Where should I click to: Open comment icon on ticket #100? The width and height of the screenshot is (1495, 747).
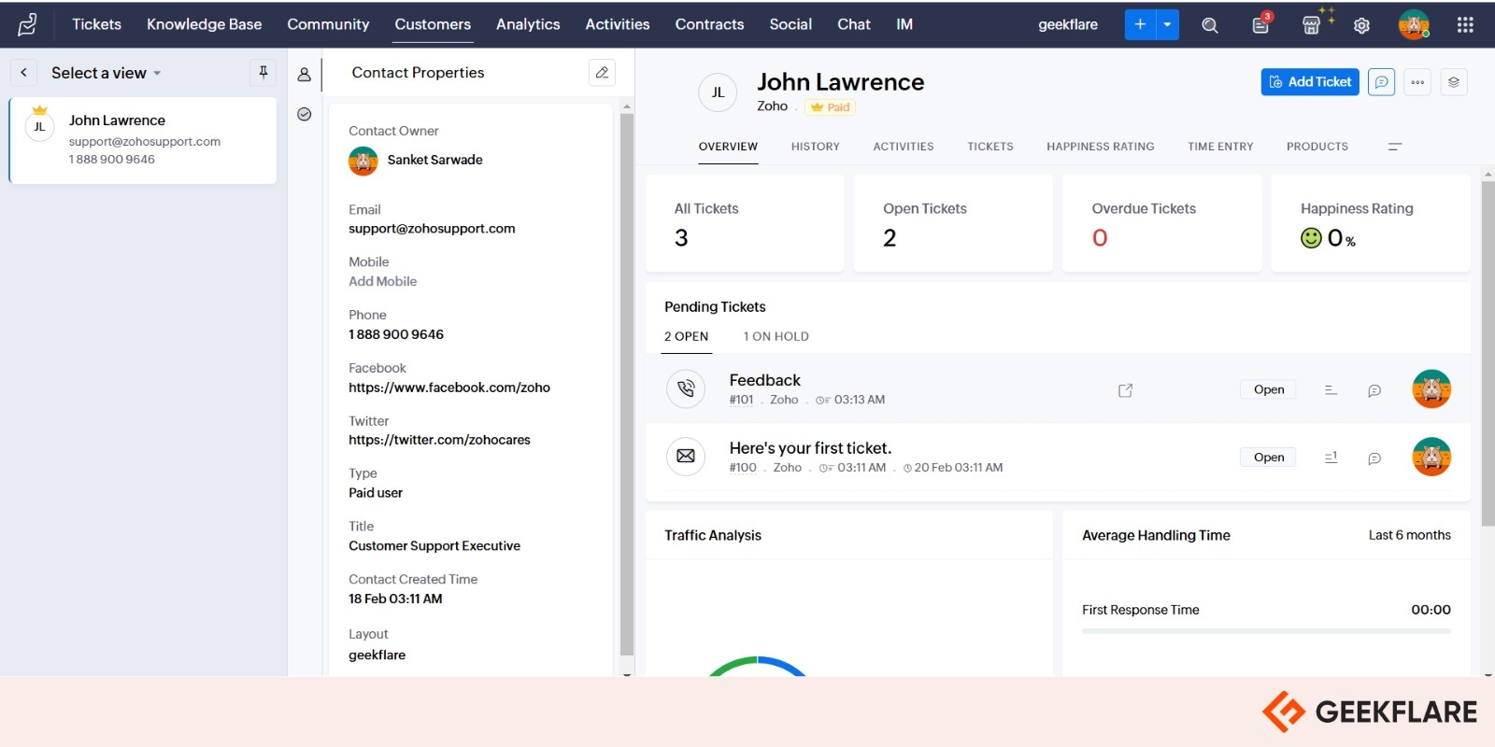point(1374,458)
